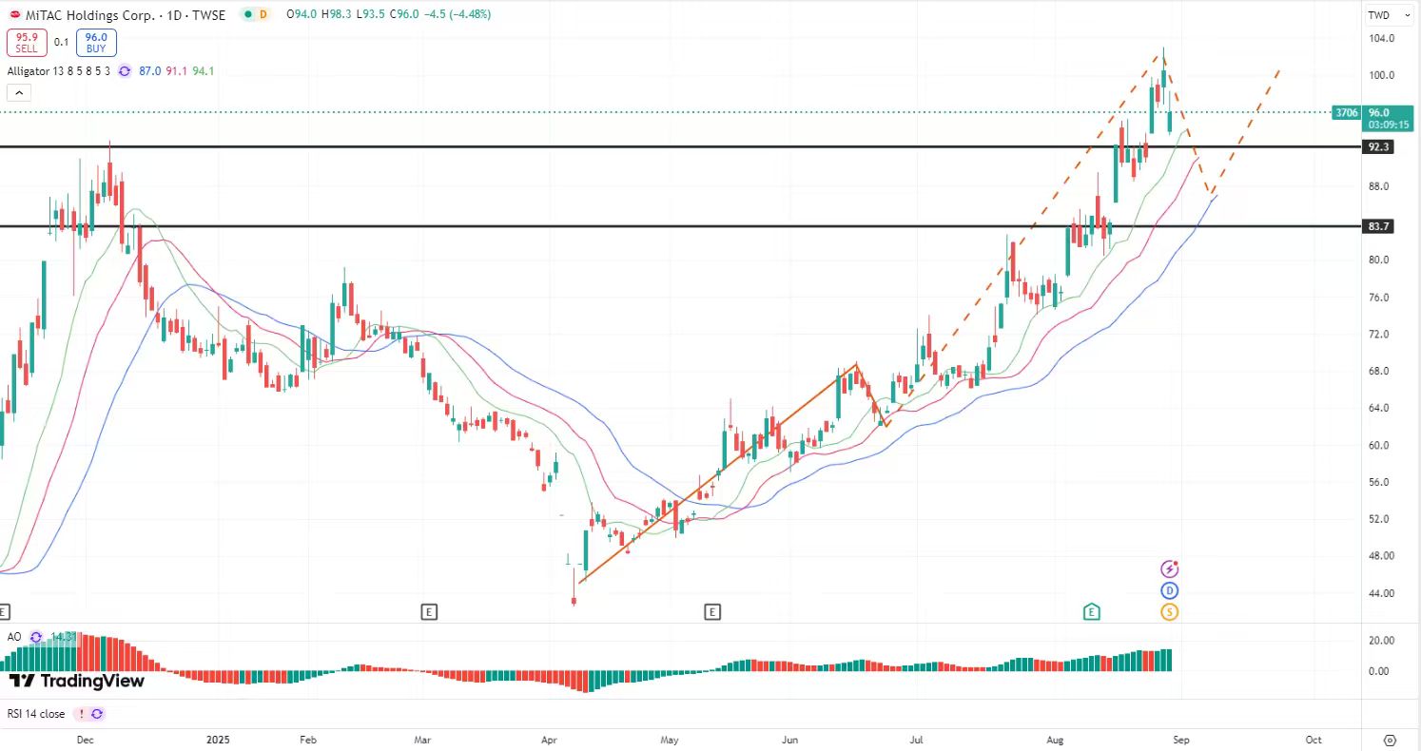
Task: Open the orange S split marker
Action: click(1170, 612)
